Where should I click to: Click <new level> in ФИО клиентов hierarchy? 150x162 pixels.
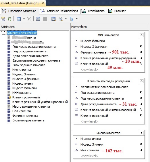[x=89, y=70]
